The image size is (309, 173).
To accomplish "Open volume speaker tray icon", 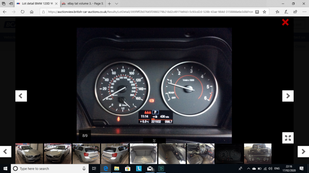I will pyautogui.click(x=270, y=168).
